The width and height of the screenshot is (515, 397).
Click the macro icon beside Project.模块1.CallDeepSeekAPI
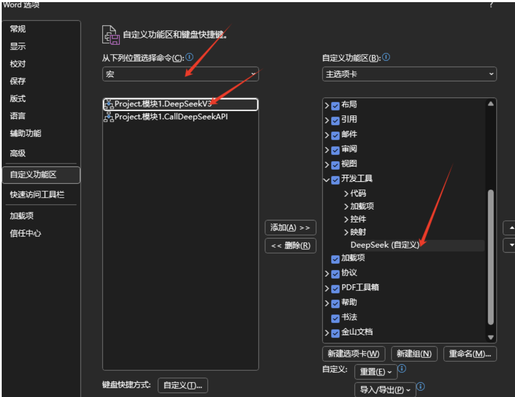tap(109, 117)
